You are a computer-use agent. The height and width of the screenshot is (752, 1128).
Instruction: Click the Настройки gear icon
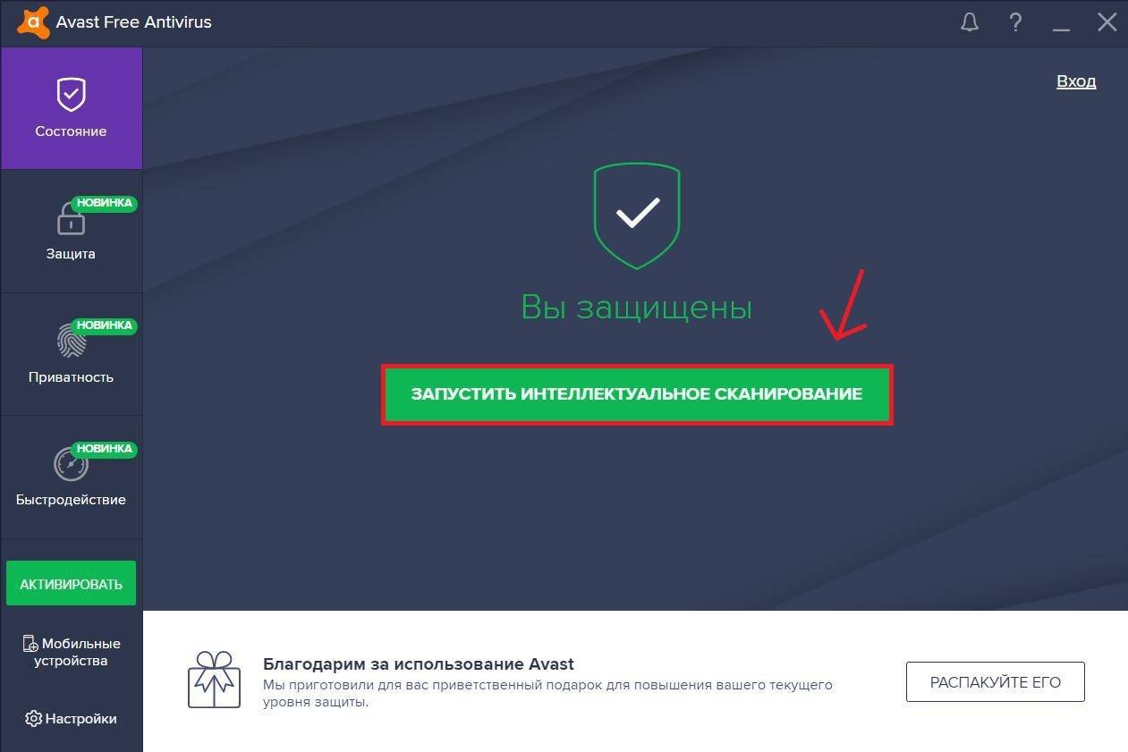34,719
